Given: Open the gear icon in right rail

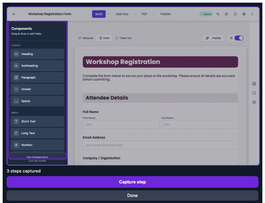Looking at the screenshot, I should (x=254, y=102).
